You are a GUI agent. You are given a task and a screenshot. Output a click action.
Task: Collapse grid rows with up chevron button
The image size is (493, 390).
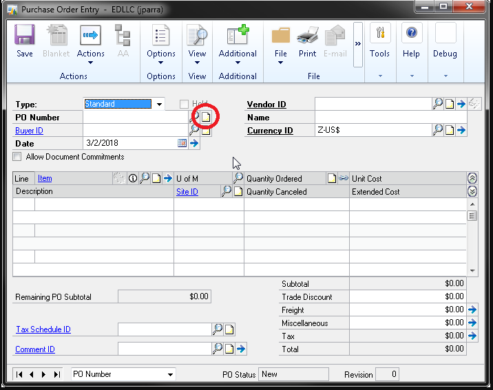pos(472,178)
